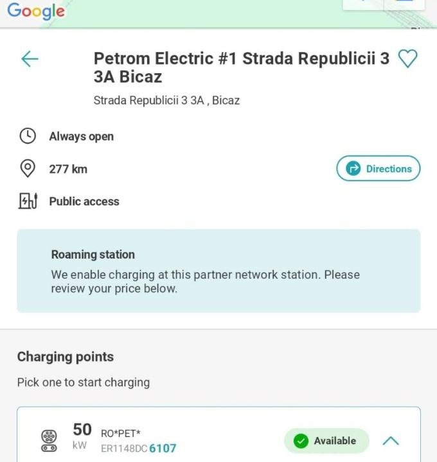
Task: Click the arrow icon inside Directions button
Action: 353,169
